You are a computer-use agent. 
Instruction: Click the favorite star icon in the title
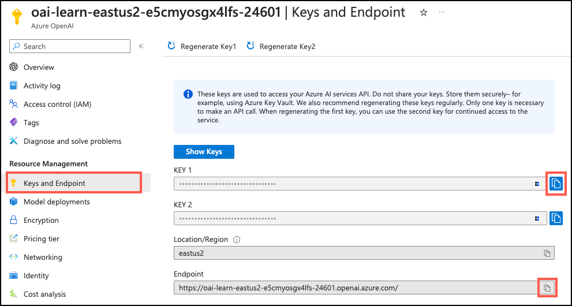coord(424,13)
